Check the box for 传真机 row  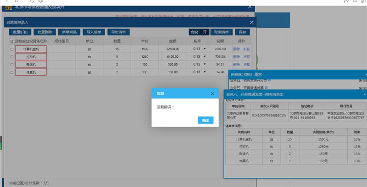[12, 72]
